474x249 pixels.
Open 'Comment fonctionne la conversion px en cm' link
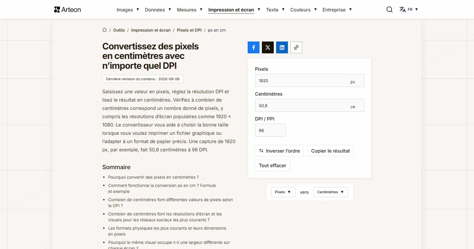coord(162,189)
